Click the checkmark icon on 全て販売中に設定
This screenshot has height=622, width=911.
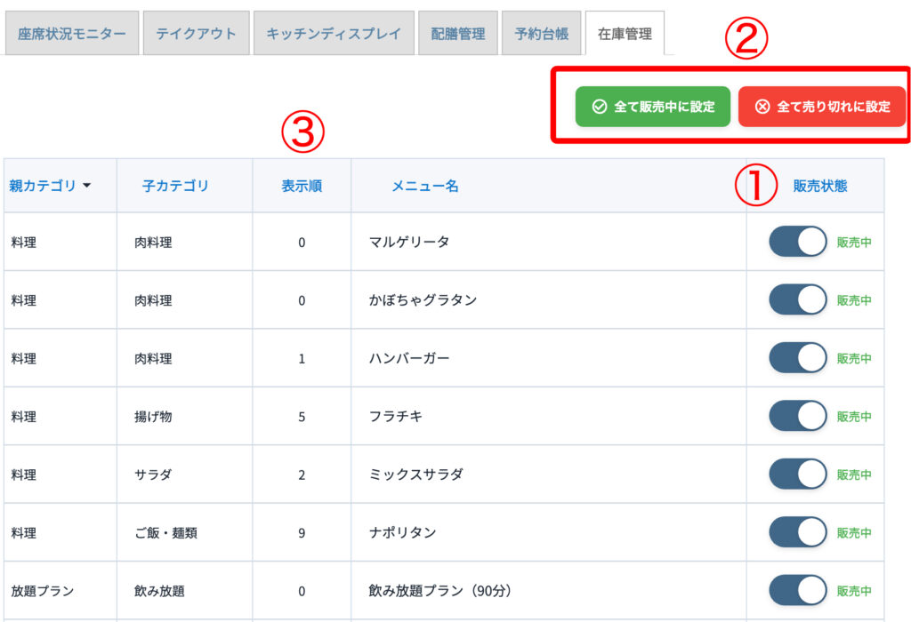pyautogui.click(x=599, y=107)
